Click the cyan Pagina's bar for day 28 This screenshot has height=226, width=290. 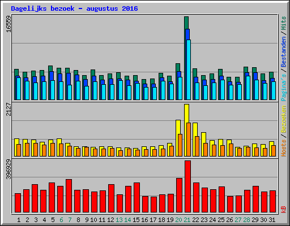coord(248,88)
